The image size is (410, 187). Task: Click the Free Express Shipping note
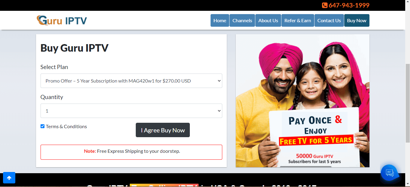click(131, 152)
